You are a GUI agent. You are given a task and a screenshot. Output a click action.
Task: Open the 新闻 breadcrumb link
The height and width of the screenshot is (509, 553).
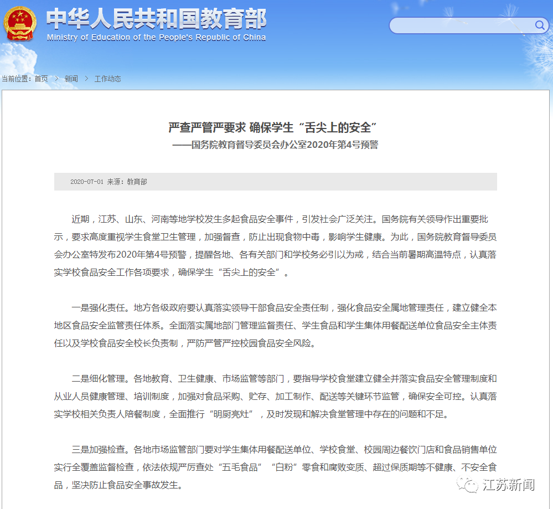coord(71,79)
